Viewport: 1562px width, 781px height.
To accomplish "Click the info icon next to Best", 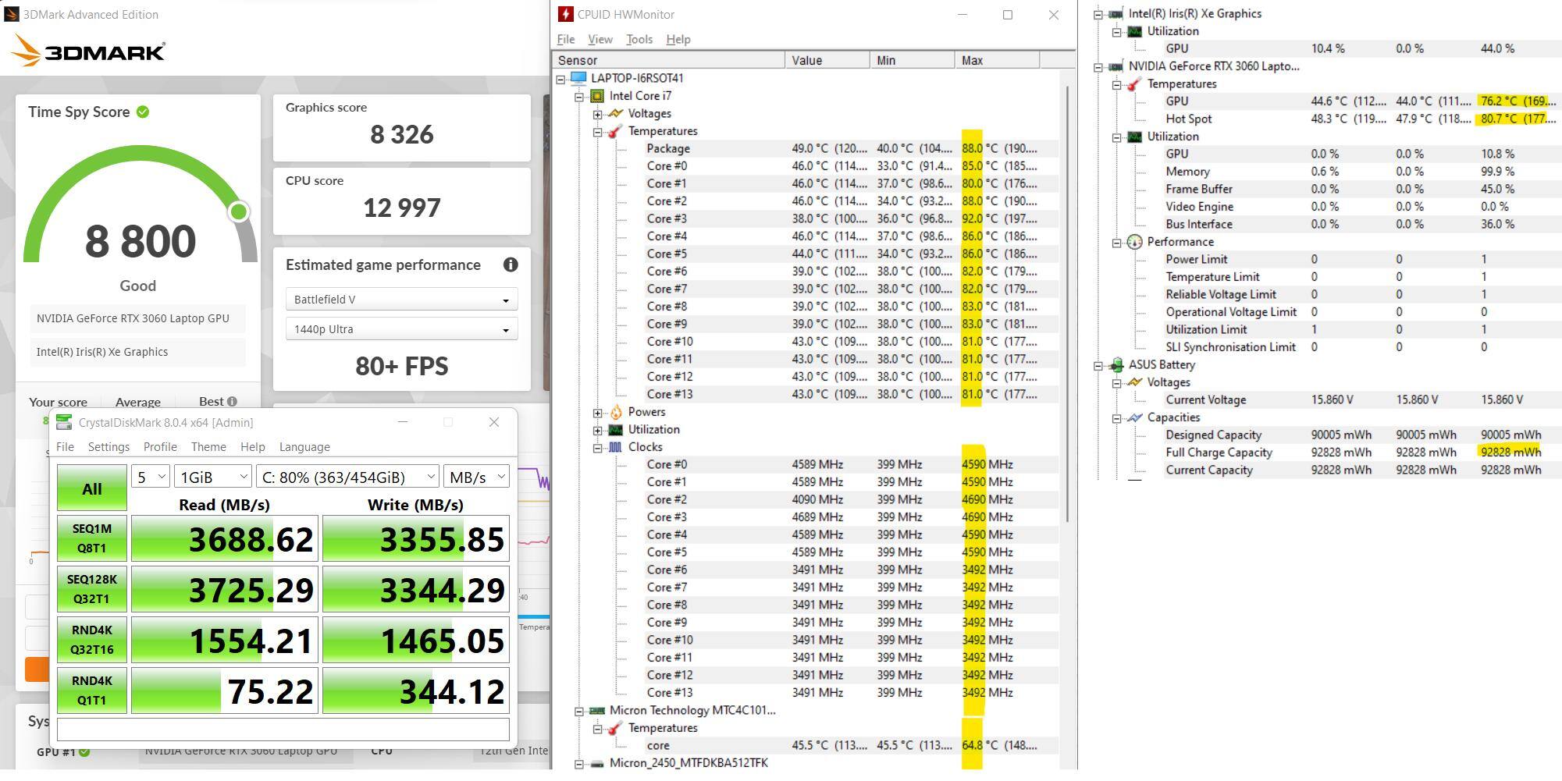I will pyautogui.click(x=232, y=402).
